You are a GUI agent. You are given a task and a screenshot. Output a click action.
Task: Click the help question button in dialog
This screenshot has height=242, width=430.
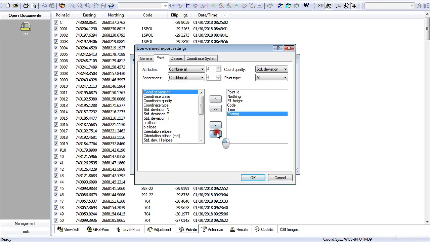(x=278, y=48)
